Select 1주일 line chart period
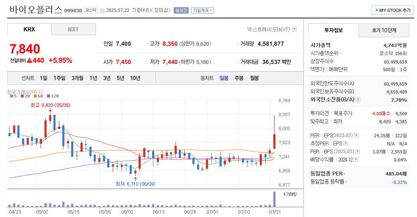The image size is (417, 217). (59, 78)
